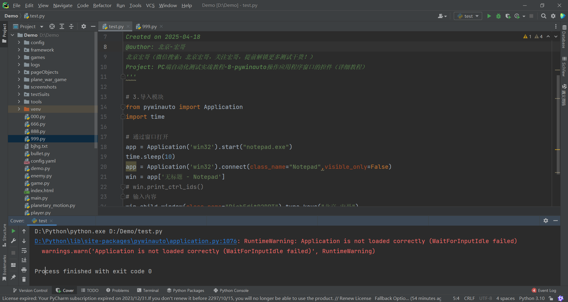Expand the config folder

19,42
